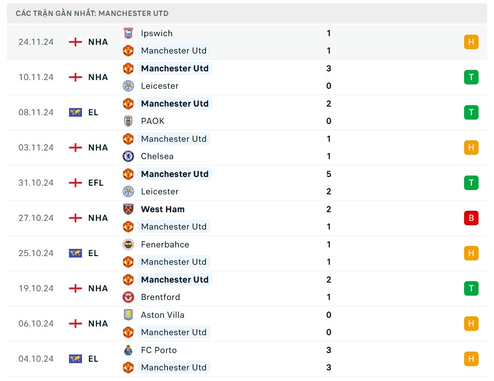Click the date 06.10.24 in the match list
Screen dimensions: 494x381
click(x=36, y=324)
